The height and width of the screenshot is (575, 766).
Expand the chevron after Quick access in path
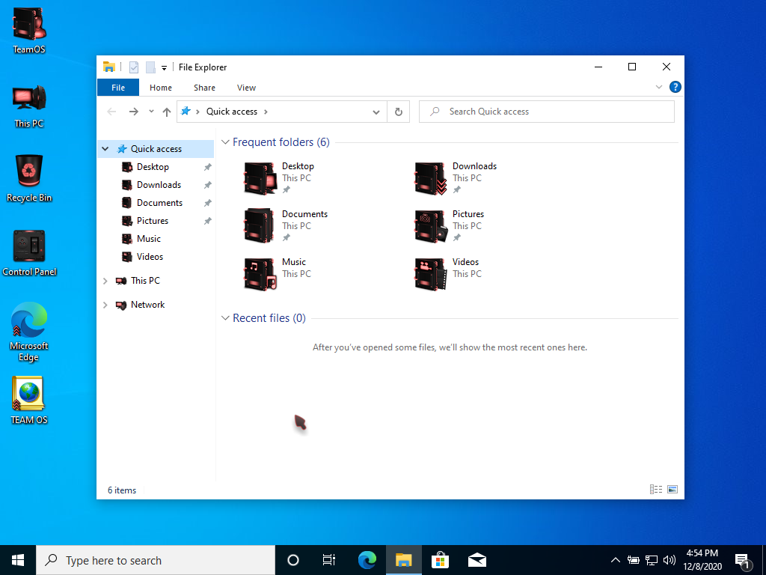pyautogui.click(x=266, y=112)
